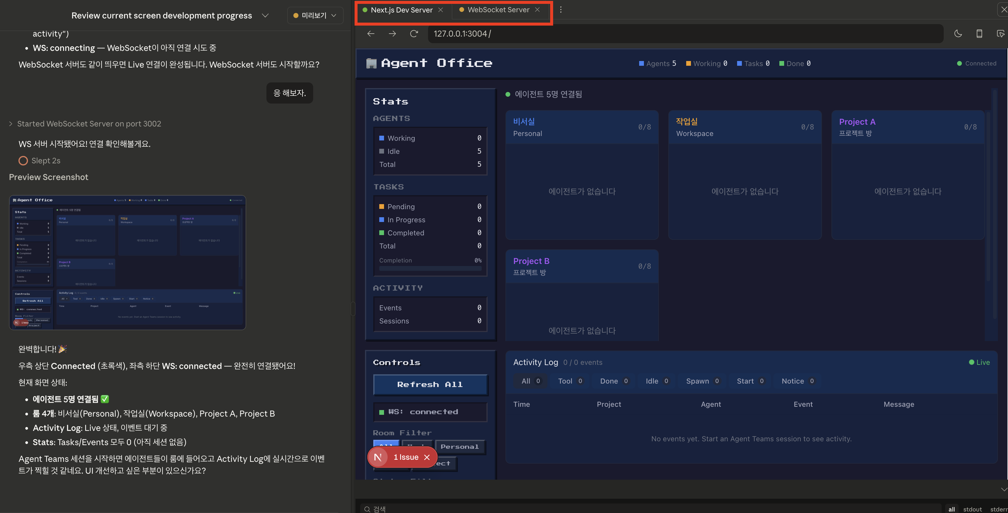Image resolution: width=1008 pixels, height=513 pixels.
Task: Toggle dark mode moon icon
Action: coord(958,34)
